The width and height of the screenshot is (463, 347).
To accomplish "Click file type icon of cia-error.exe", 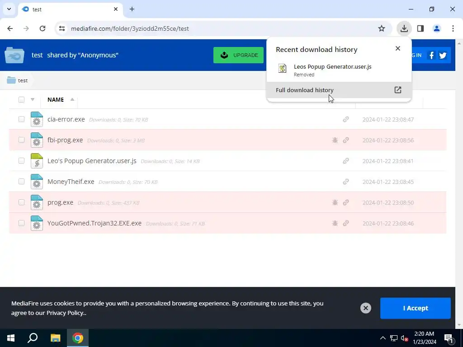I will pos(37,119).
